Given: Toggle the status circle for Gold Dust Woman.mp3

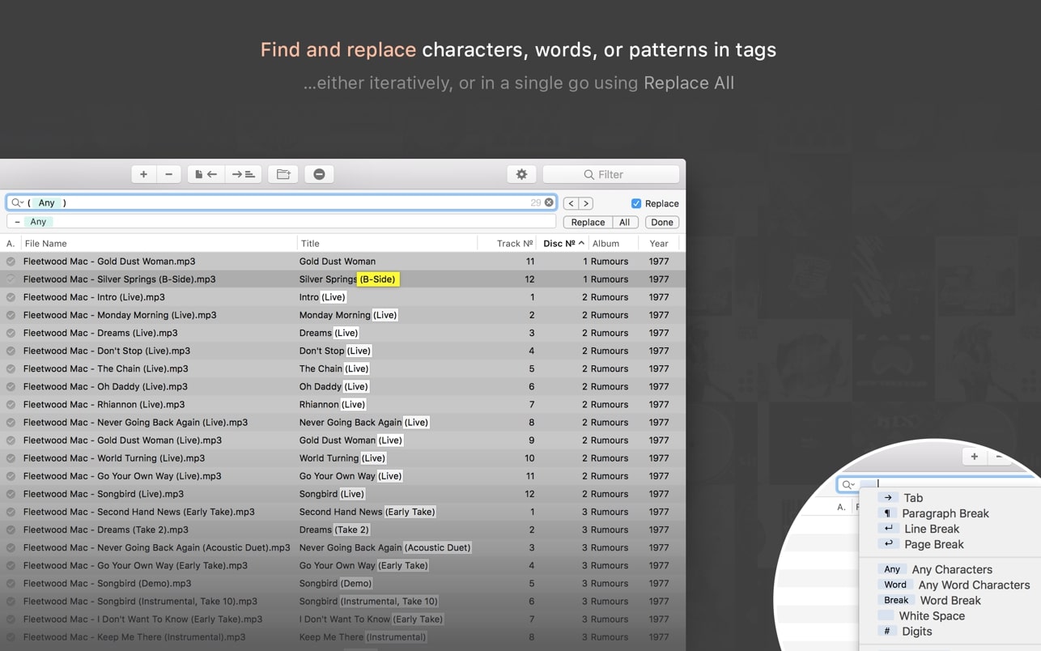Looking at the screenshot, I should (11, 262).
